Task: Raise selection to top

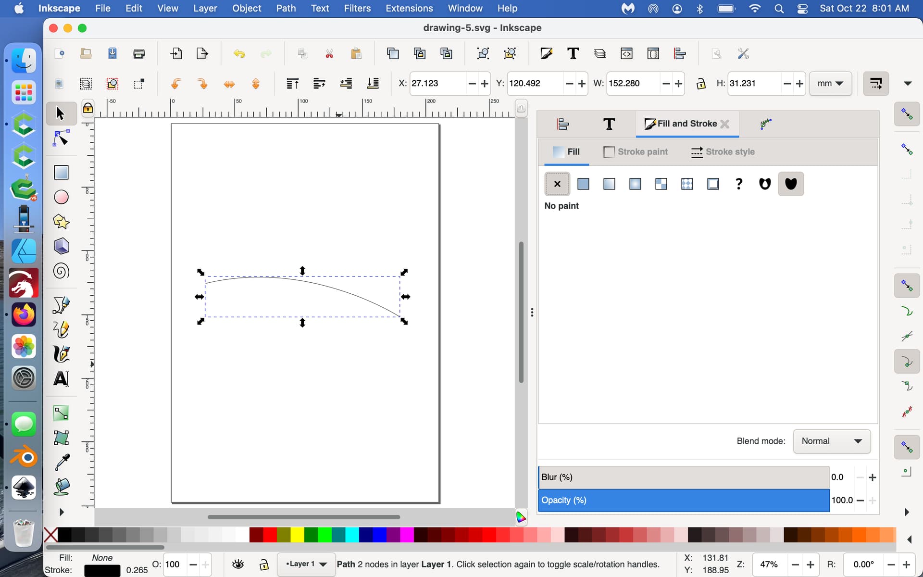Action: click(292, 84)
